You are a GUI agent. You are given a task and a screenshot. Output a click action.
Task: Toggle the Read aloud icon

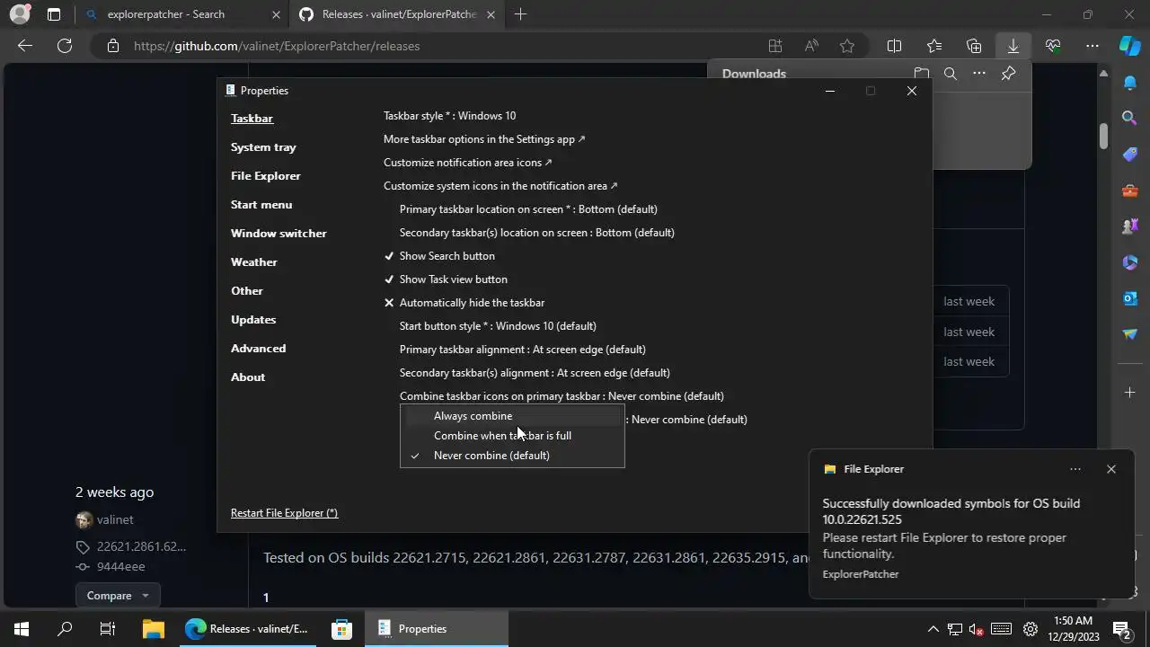coord(811,46)
